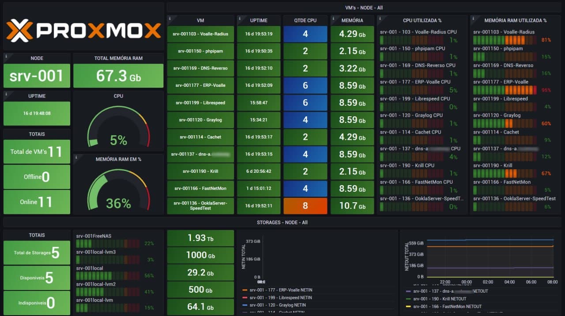Select VM srv-001103 - Voalle-Radius cell

tap(200, 34)
